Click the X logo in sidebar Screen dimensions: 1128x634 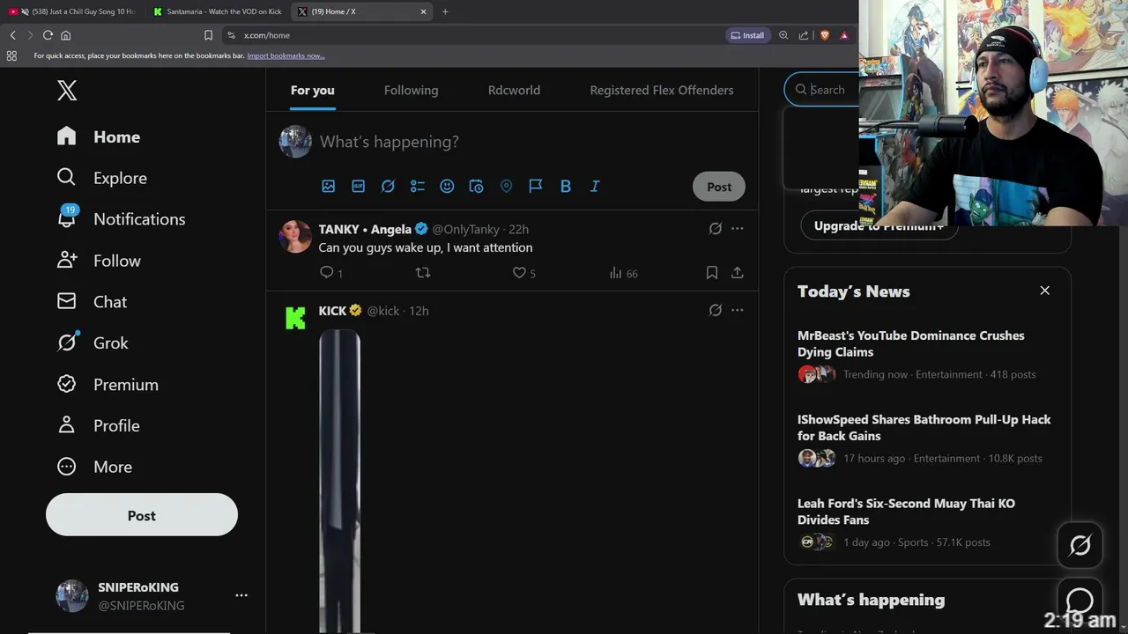pyautogui.click(x=67, y=90)
